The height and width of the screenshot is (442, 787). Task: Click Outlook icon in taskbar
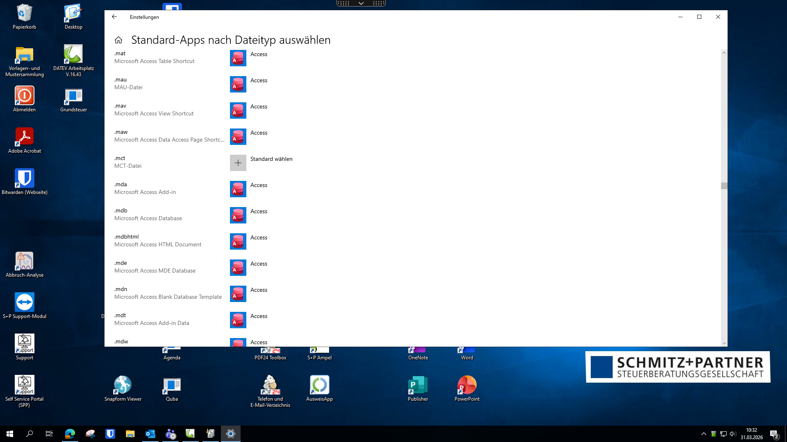pyautogui.click(x=150, y=434)
